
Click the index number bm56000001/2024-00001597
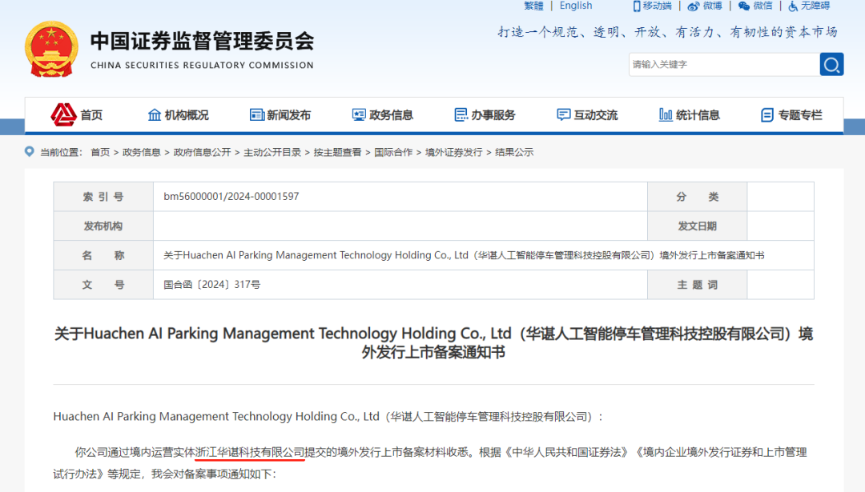[231, 197]
